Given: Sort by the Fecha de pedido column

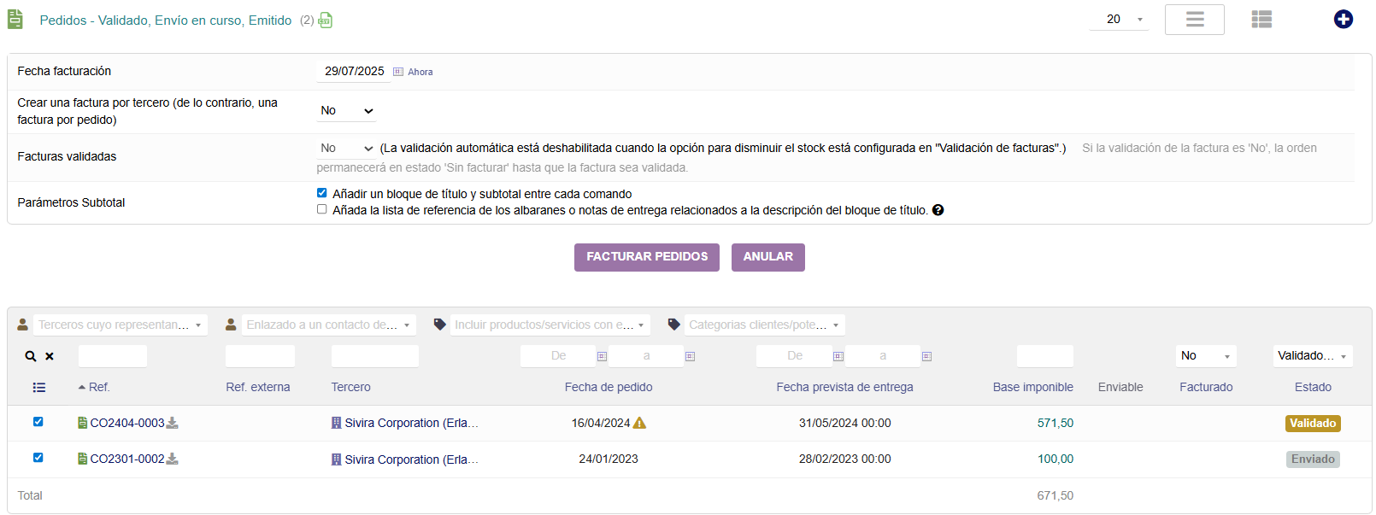Looking at the screenshot, I should [x=608, y=388].
